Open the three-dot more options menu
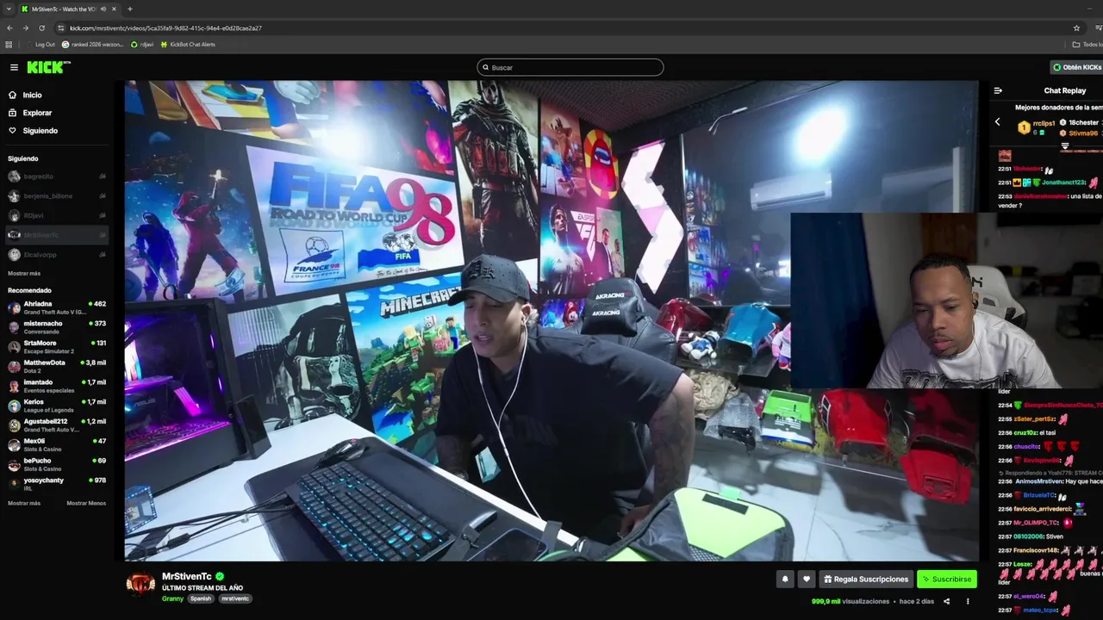Viewport: 1103px width, 620px height. pyautogui.click(x=968, y=601)
